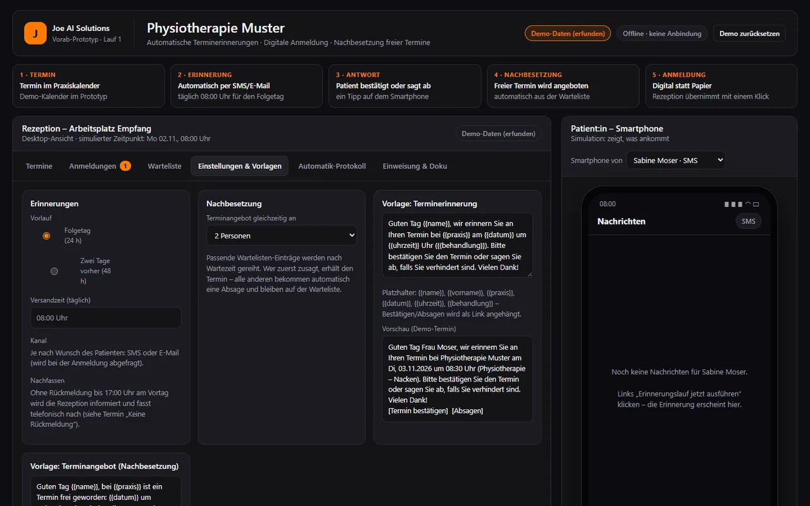
Task: Select the Zwei Tage vorher radio option
Action: pos(54,271)
